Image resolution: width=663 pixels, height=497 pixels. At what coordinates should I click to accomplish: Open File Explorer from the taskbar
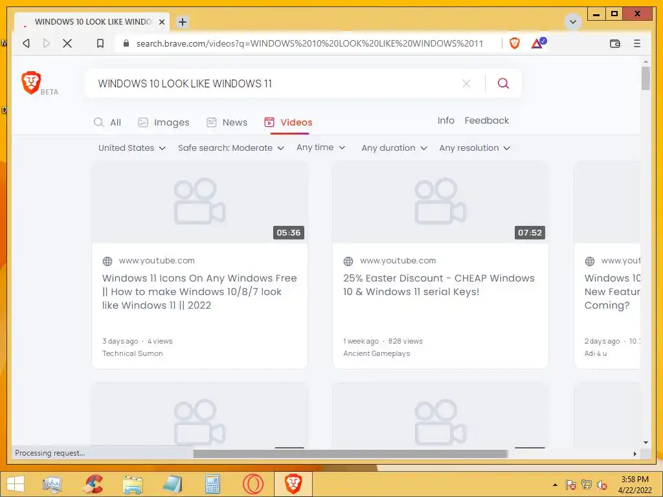(132, 484)
